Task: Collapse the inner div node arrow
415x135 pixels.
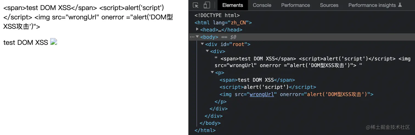Action: [207, 51]
